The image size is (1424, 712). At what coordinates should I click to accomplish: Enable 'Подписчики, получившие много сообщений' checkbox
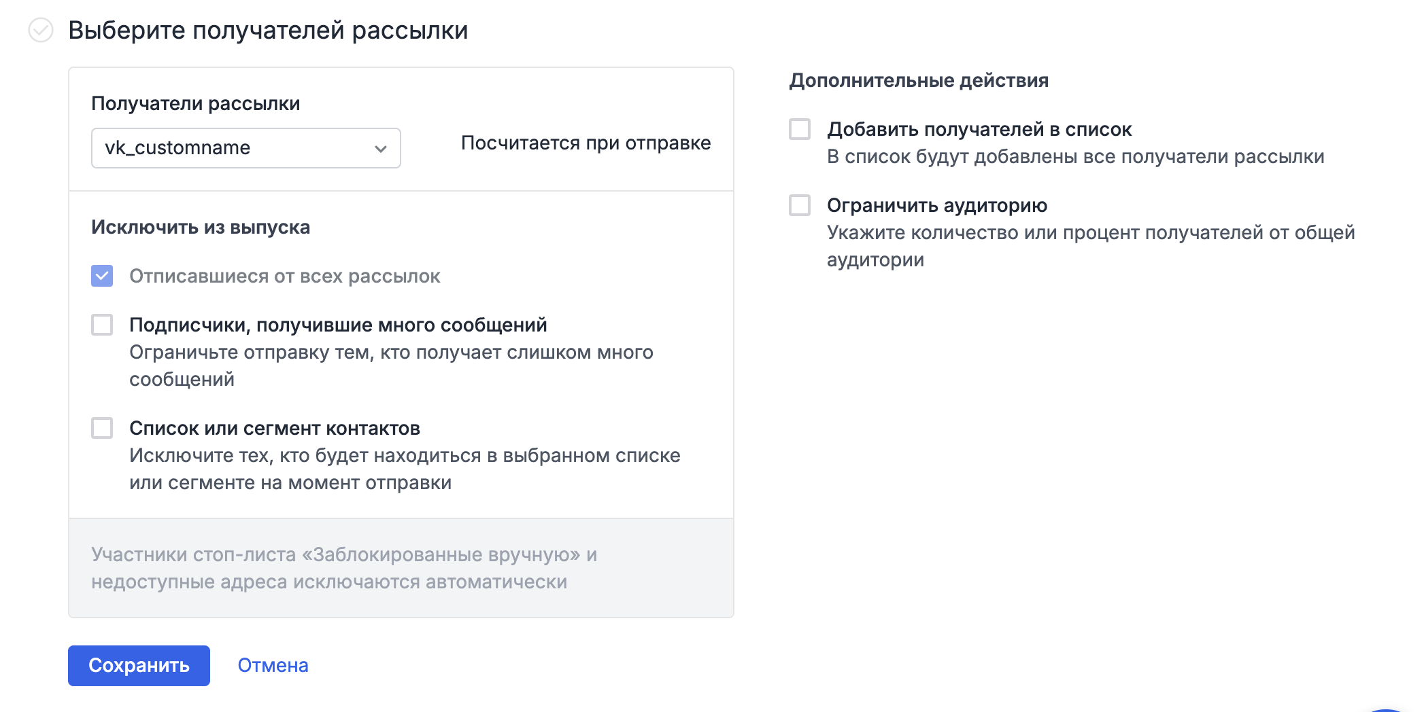[x=102, y=325]
